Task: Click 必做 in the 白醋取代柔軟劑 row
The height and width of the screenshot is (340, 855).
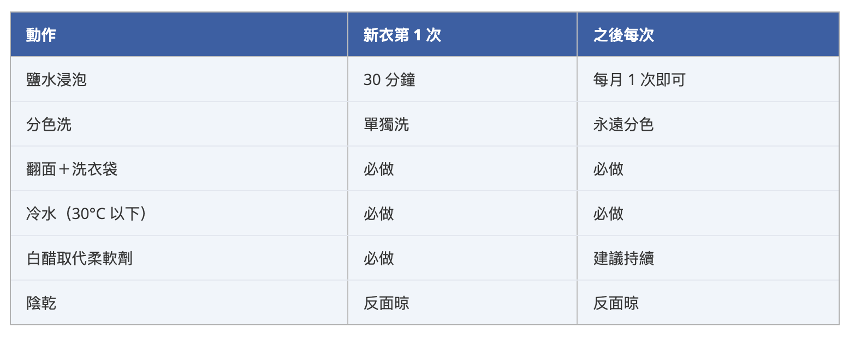Action: pyautogui.click(x=379, y=258)
